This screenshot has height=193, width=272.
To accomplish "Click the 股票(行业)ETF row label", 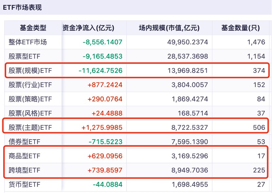I will coord(30,85).
